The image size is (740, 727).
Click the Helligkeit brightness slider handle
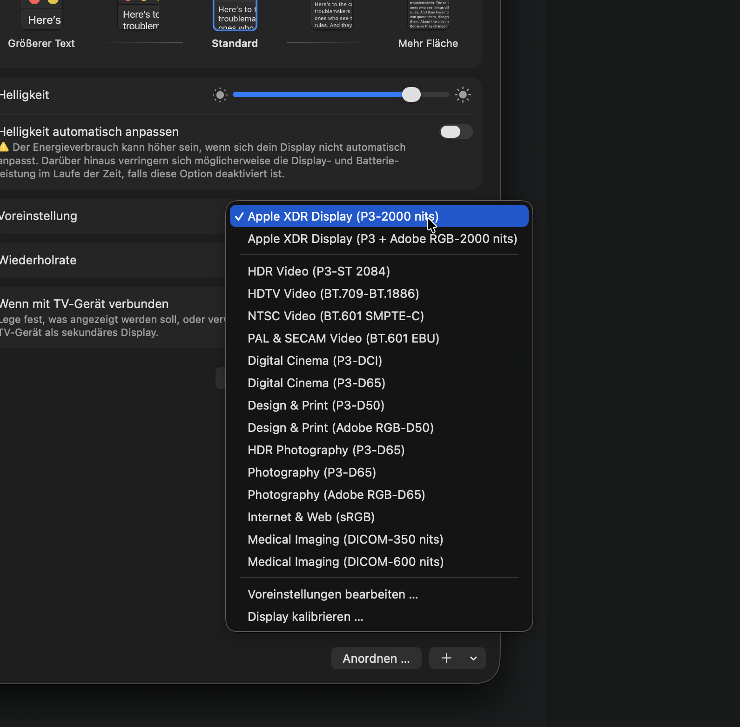411,95
